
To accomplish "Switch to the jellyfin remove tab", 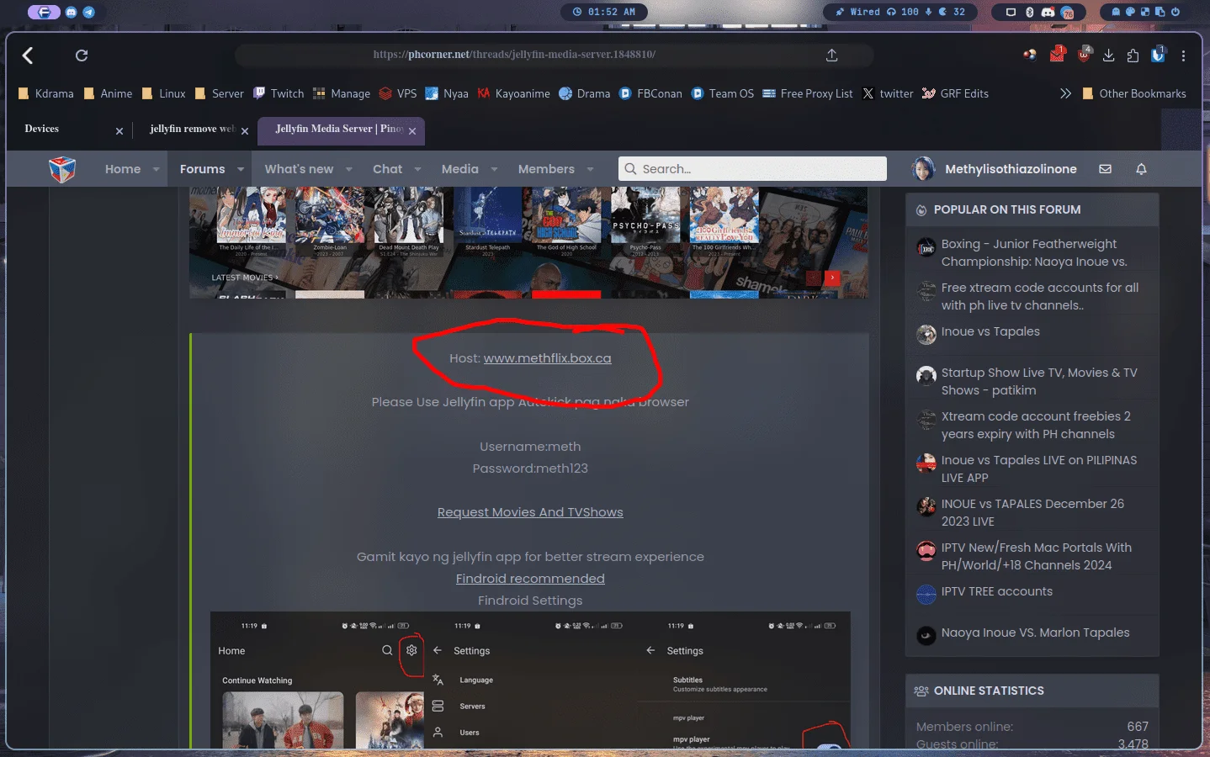I will pyautogui.click(x=192, y=129).
